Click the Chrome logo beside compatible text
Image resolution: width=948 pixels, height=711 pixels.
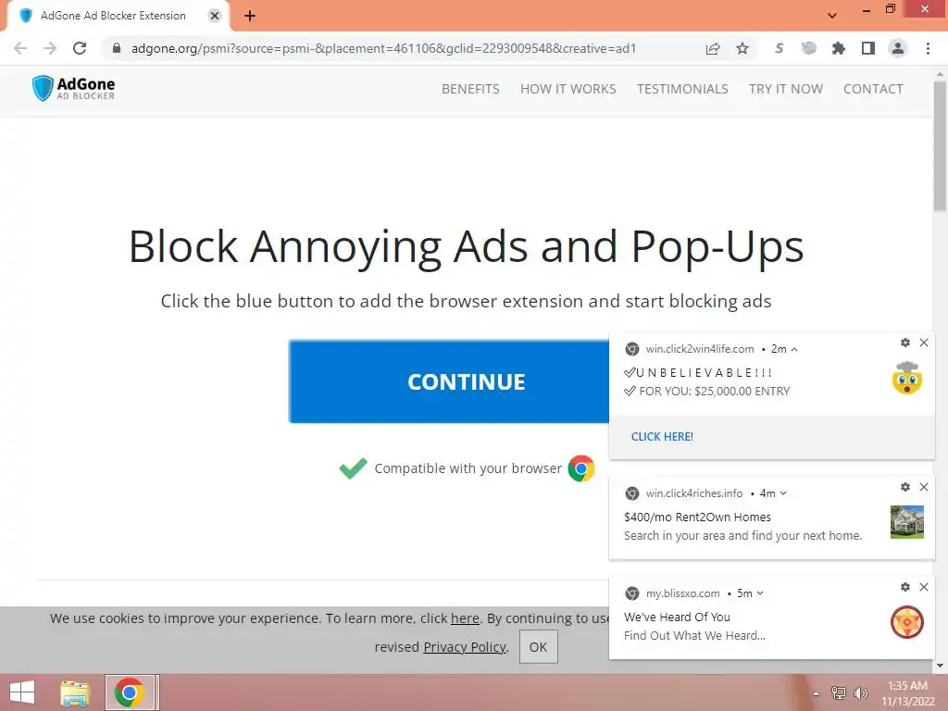581,468
